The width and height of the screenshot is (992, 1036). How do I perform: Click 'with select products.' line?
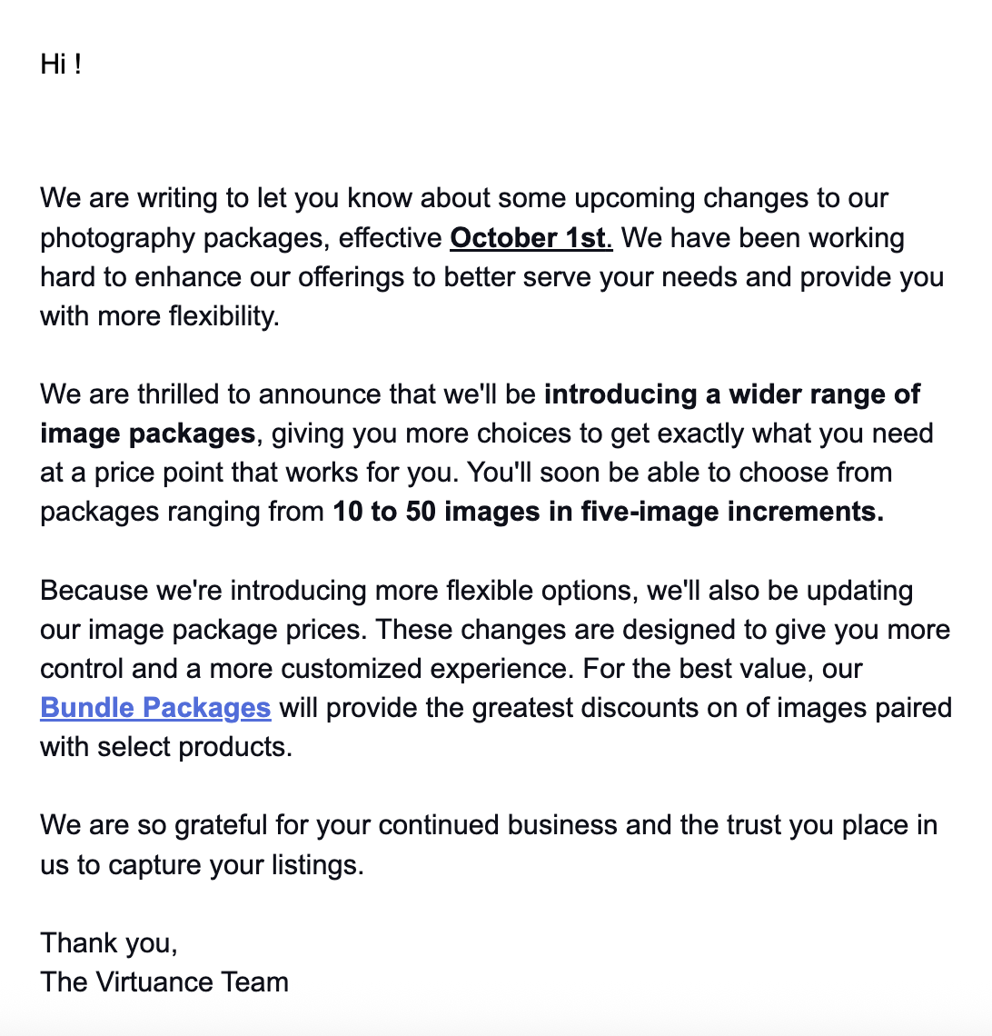[x=166, y=747]
